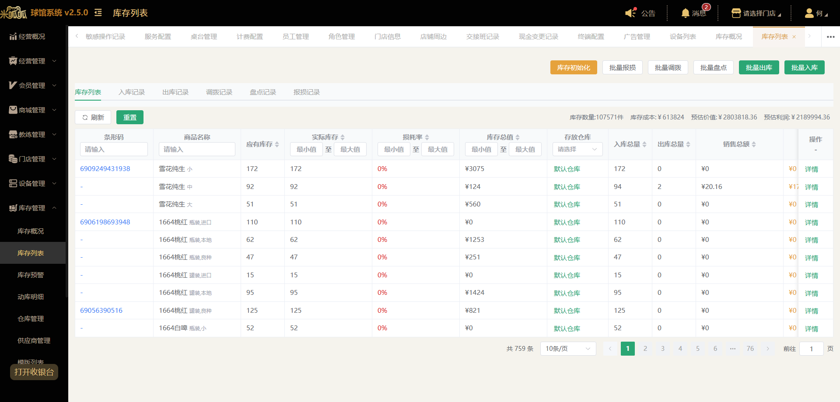
Task: Open 详情 for 1664白啤 瓶装小 row
Action: coord(812,329)
